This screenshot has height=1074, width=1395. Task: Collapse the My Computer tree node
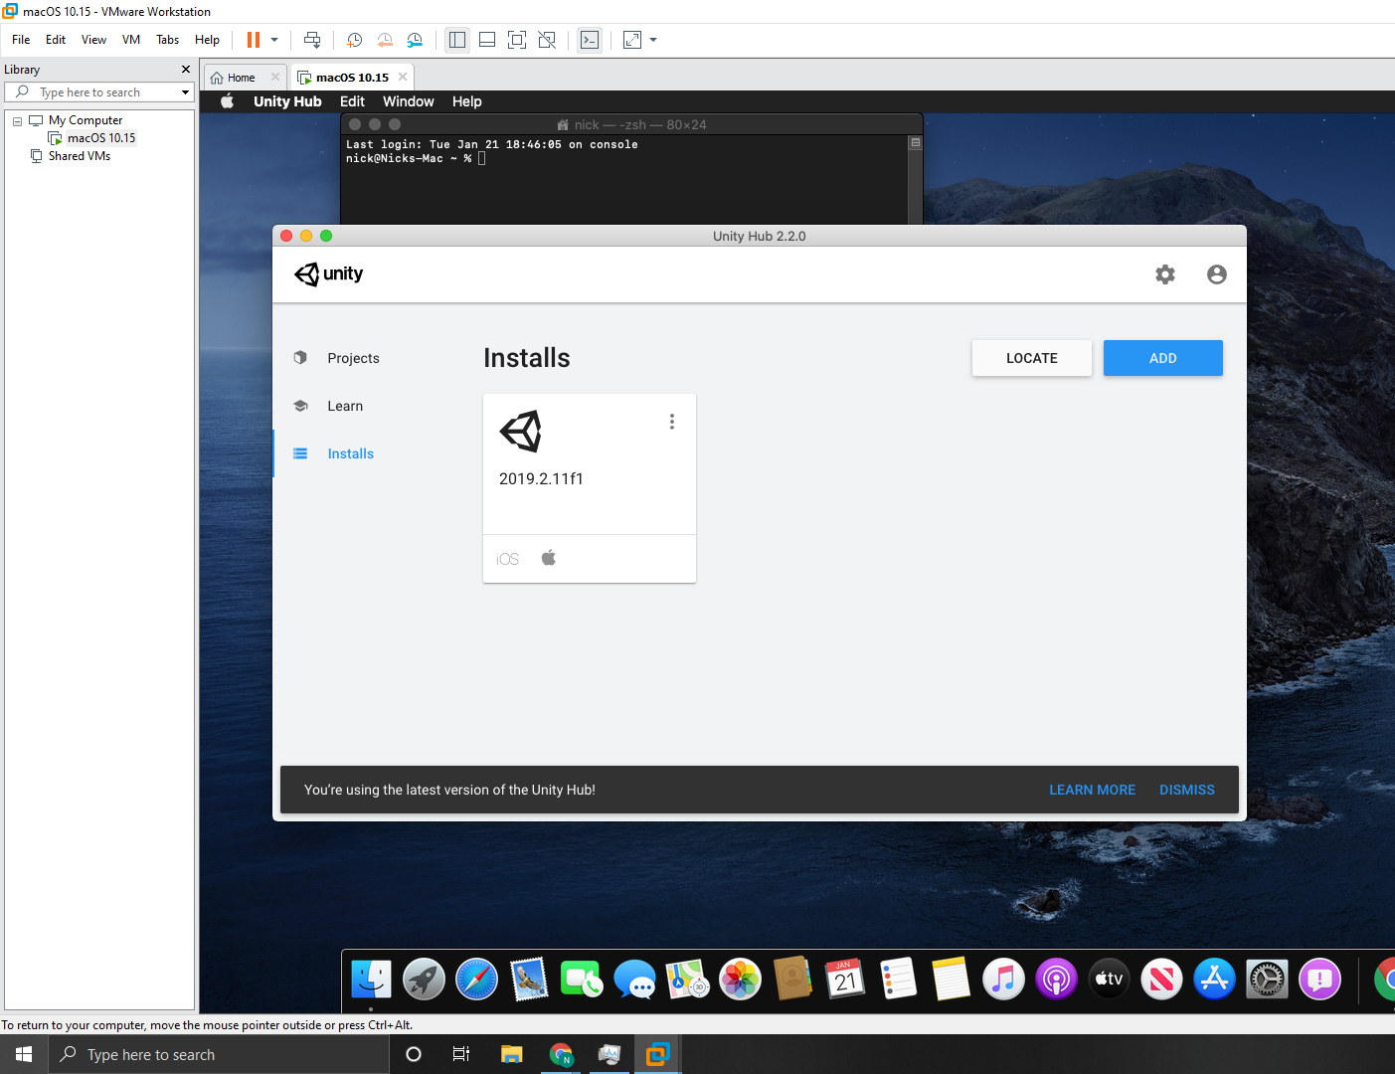[17, 121]
